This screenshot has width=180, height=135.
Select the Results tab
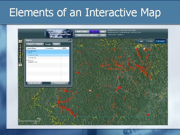(x=48, y=44)
